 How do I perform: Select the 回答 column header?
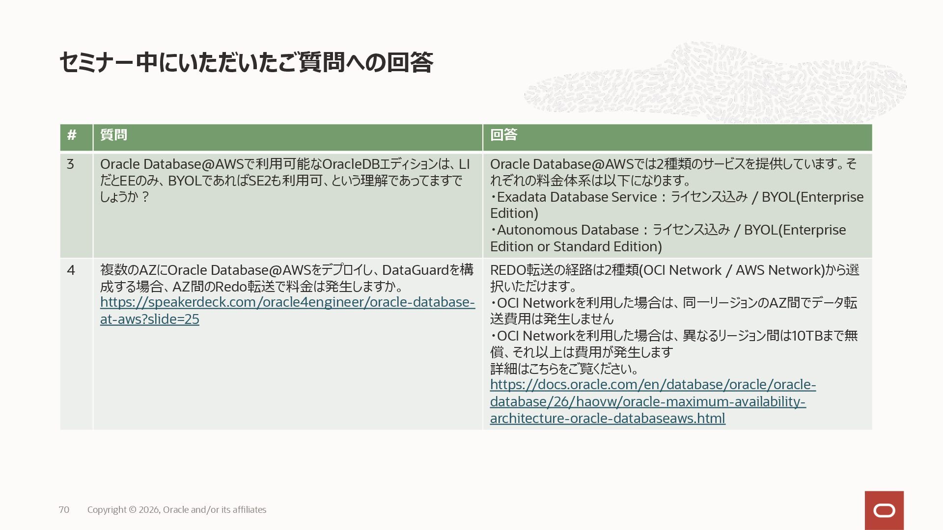tap(503, 135)
